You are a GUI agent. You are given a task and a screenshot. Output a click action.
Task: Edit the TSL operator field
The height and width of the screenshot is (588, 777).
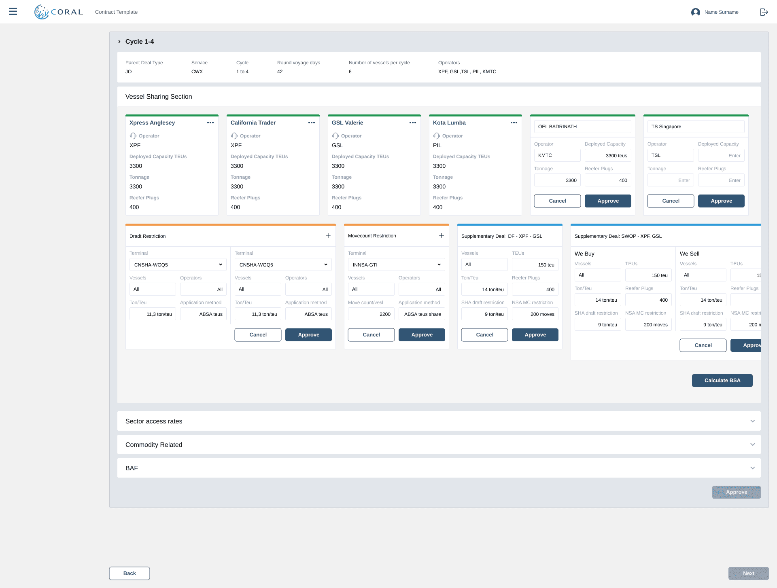click(671, 155)
